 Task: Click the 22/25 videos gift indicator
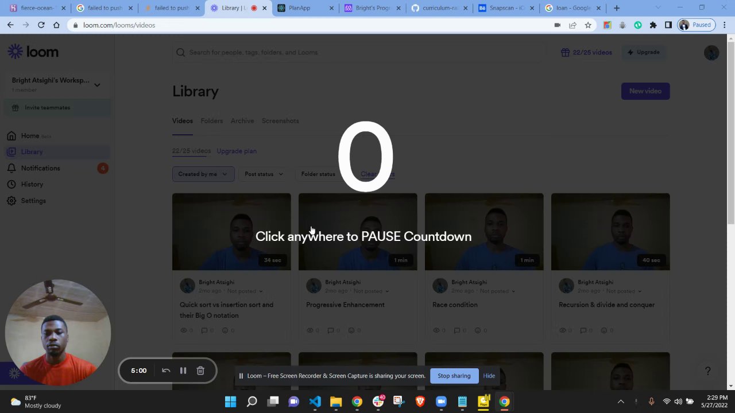click(x=586, y=52)
